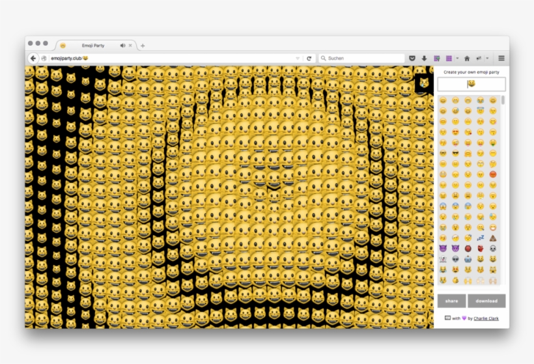Image resolution: width=534 pixels, height=364 pixels.
Task: Mute the Emoji Party tab audio
Action: pos(122,46)
